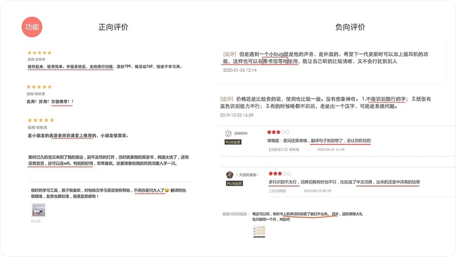Click the red 功能 circle badge
The image size is (456, 257).
click(x=32, y=27)
